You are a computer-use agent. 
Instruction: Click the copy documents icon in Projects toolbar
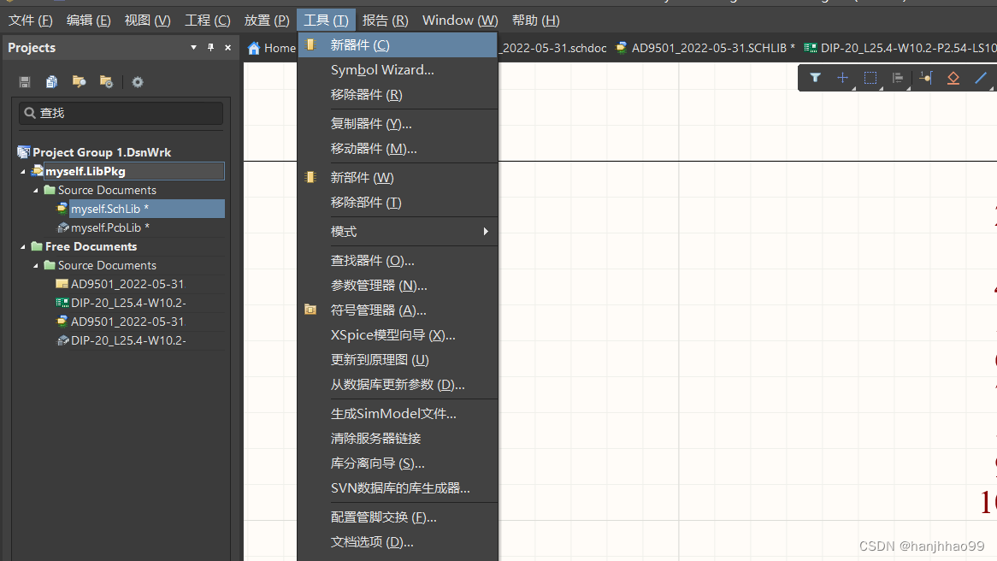[x=51, y=82]
